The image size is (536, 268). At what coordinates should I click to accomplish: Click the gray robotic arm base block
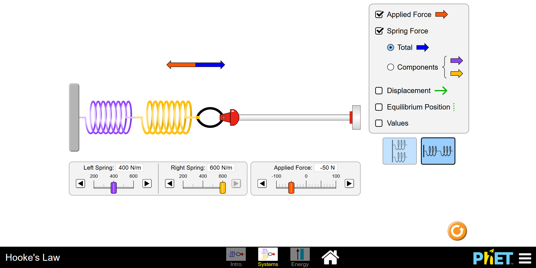pos(356,117)
